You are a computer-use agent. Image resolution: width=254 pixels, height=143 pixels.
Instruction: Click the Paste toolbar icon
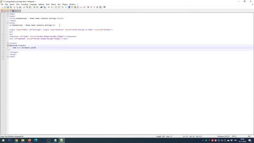pos(30,7)
